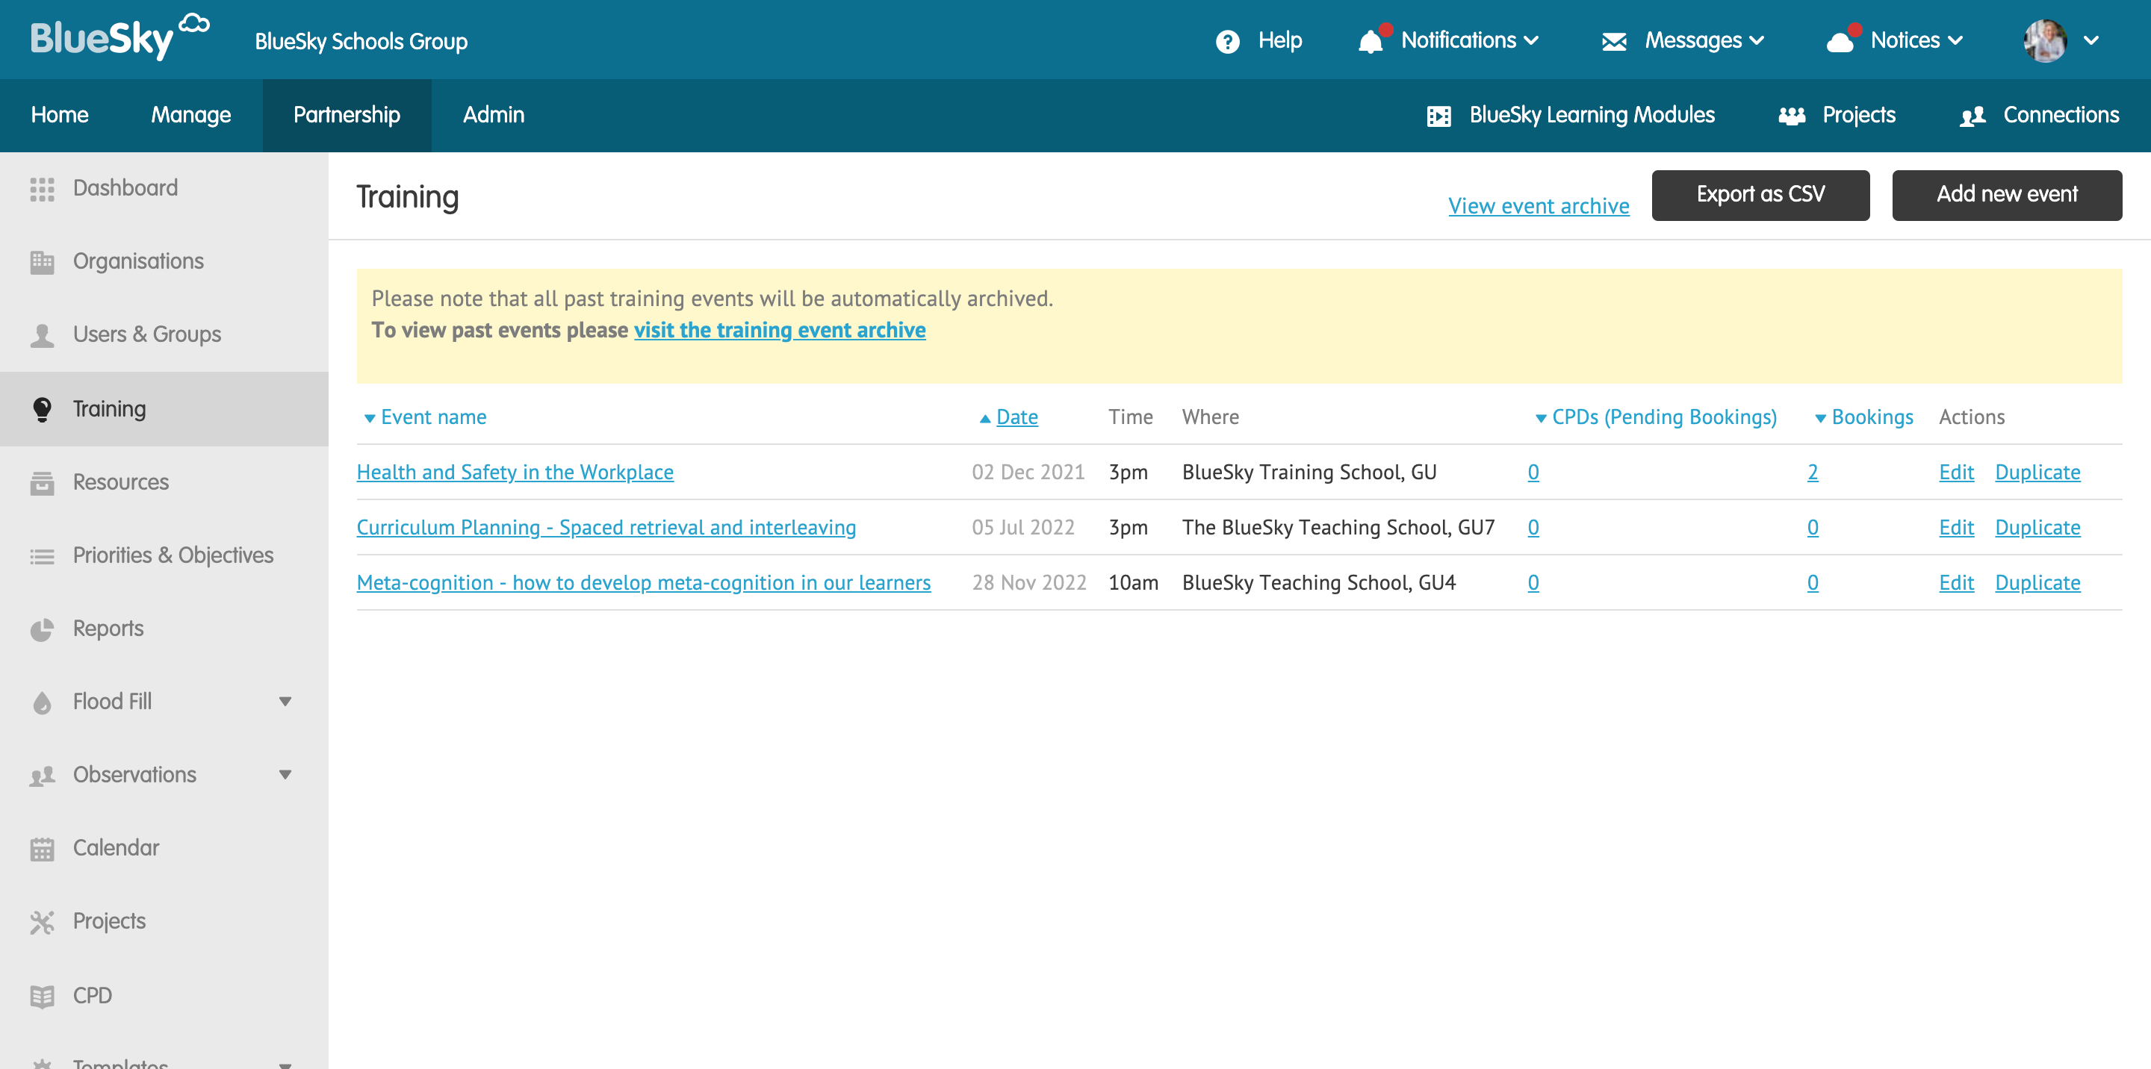The image size is (2151, 1069).
Task: Click the Priorities & Objectives list icon
Action: pyautogui.click(x=42, y=556)
